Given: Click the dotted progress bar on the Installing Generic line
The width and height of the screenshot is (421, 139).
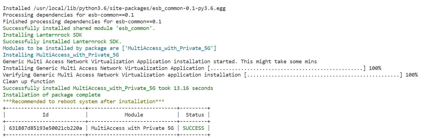Looking at the screenshot, I should click(286, 68).
